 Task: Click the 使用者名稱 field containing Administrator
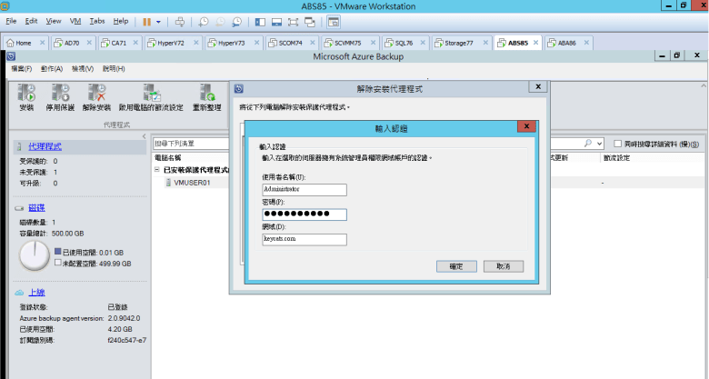coord(303,190)
